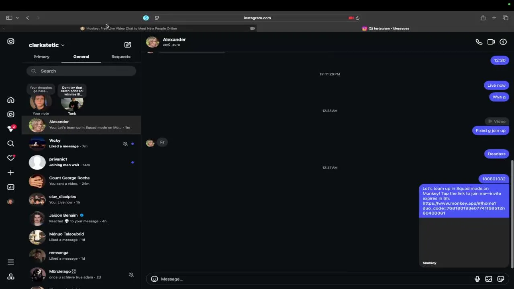This screenshot has width=514, height=289.
Task: Open Messages icon with 2 badge
Action: pyautogui.click(x=11, y=128)
